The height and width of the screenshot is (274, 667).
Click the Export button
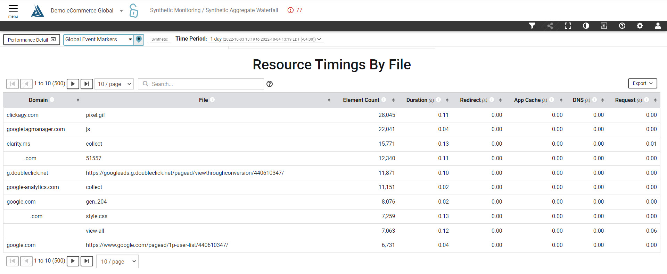point(642,83)
